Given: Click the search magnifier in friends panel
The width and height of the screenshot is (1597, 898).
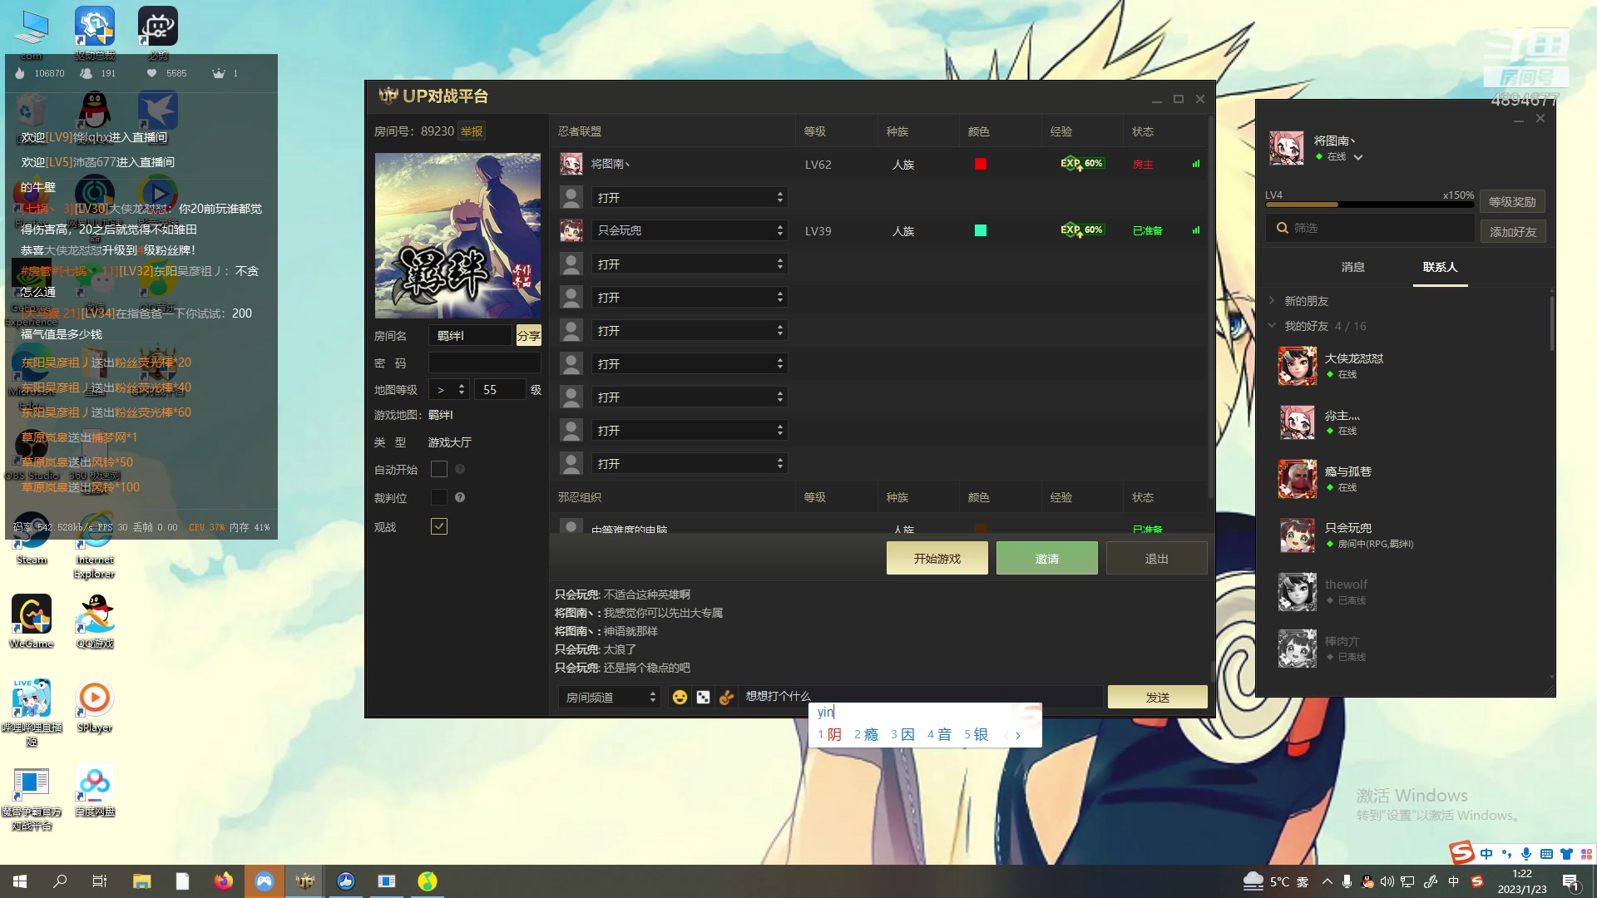Looking at the screenshot, I should (1282, 228).
